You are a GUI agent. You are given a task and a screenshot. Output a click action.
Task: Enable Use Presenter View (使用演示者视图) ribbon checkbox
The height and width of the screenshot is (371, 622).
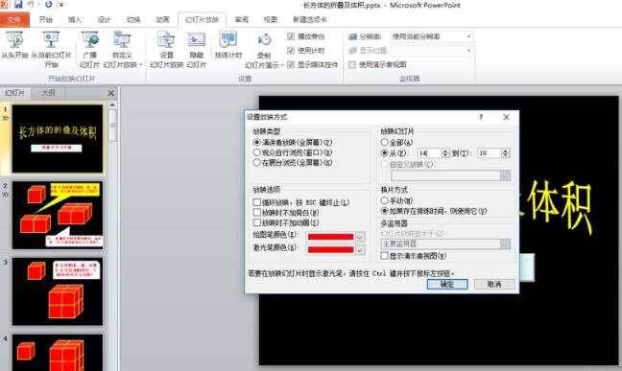coord(352,64)
